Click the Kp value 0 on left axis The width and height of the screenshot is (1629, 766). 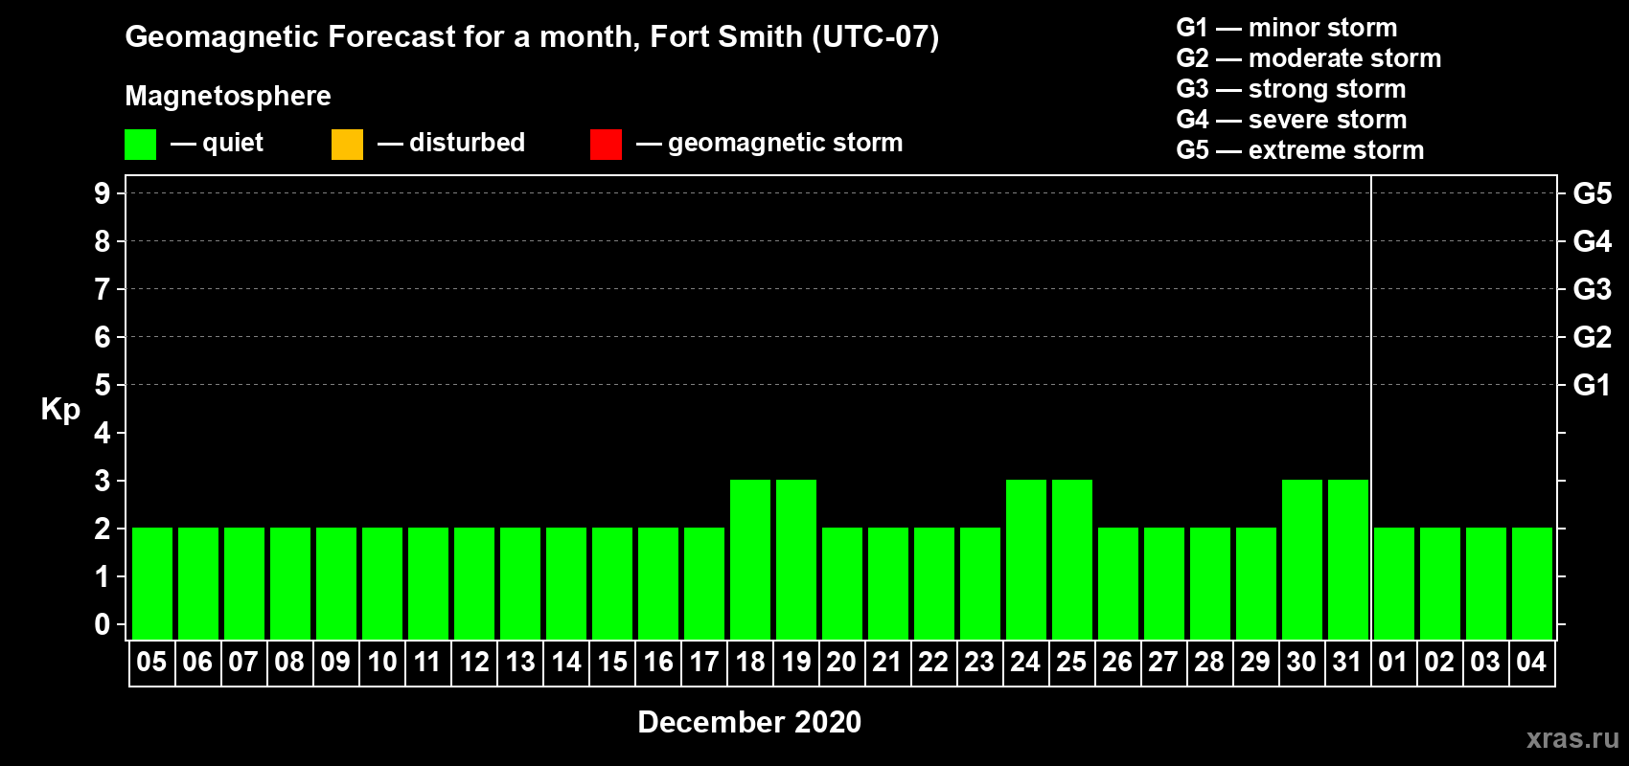coord(103,624)
